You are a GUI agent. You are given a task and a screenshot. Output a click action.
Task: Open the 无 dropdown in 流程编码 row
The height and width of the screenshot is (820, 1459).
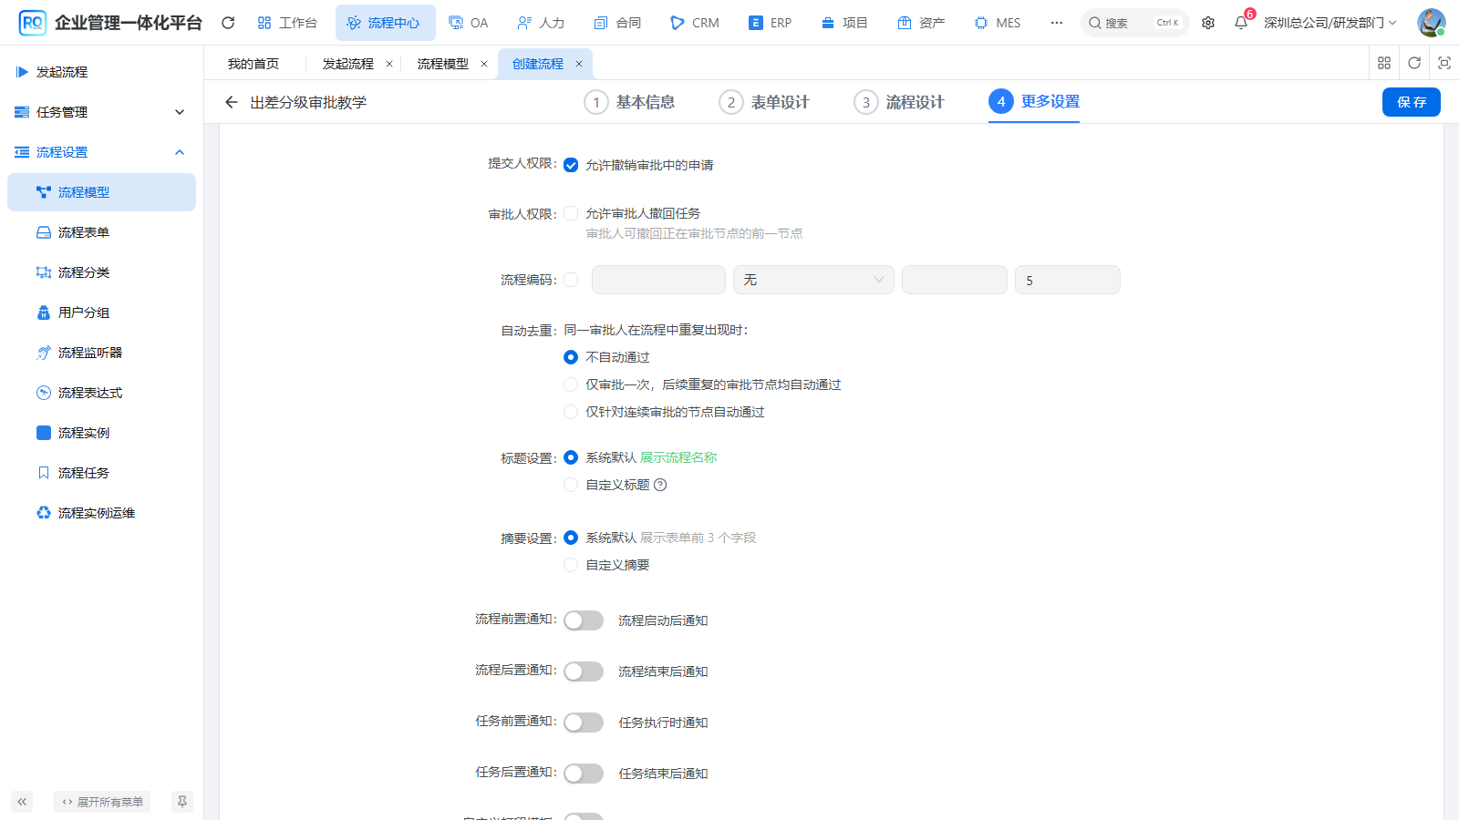point(813,280)
